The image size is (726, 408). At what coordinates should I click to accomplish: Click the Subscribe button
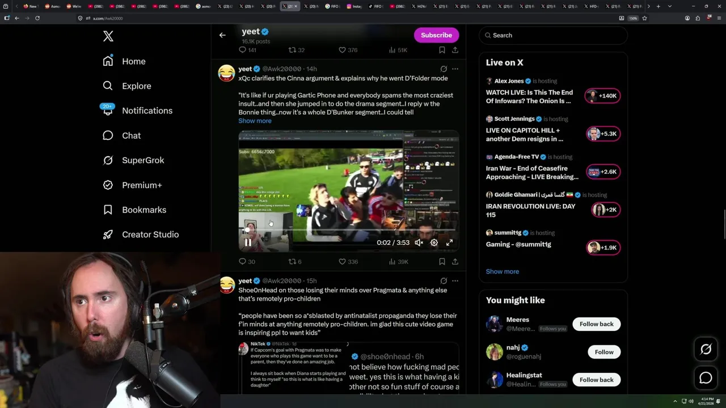[436, 35]
